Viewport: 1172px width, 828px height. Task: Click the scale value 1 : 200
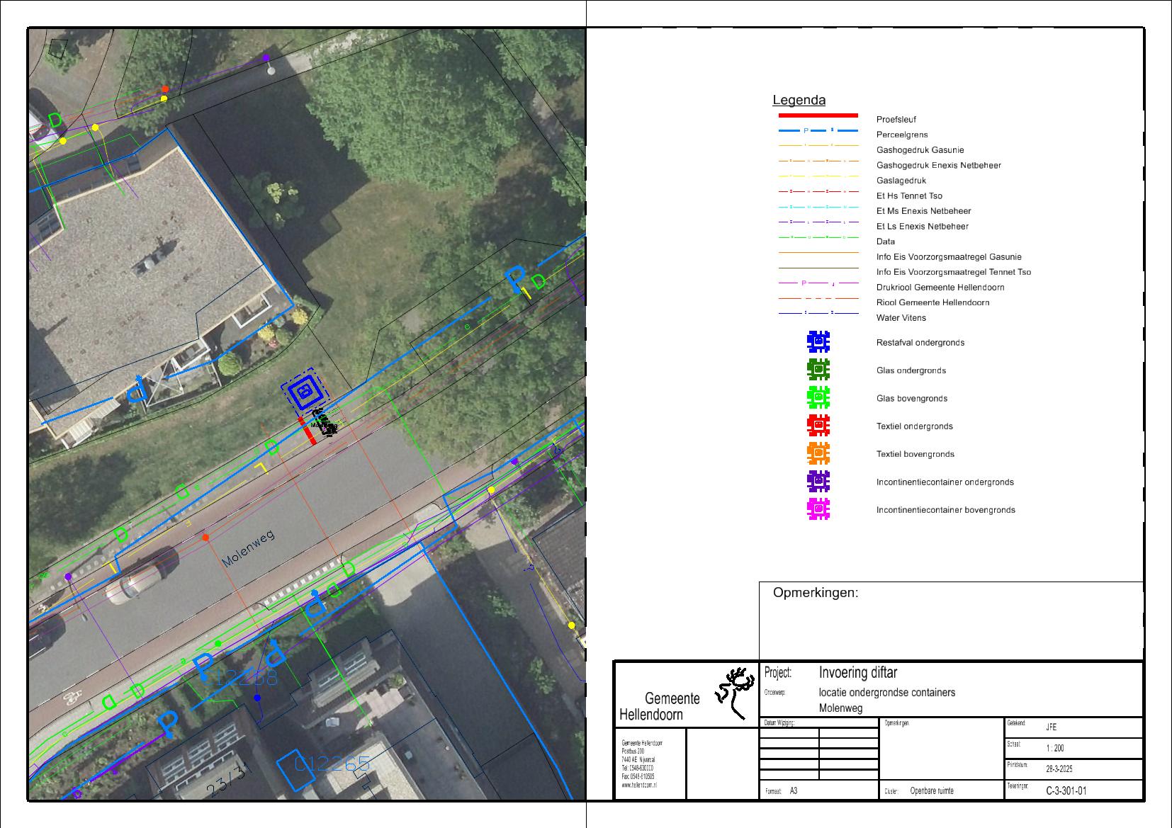click(1054, 748)
